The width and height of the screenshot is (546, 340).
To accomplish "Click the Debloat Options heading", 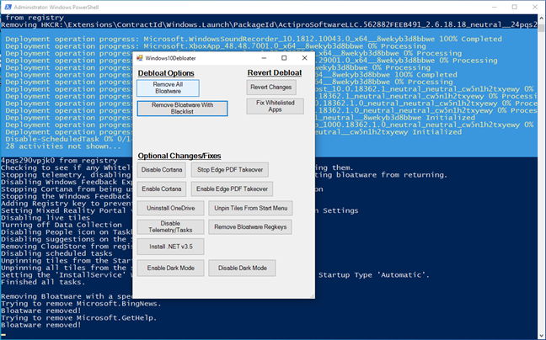I will [166, 73].
